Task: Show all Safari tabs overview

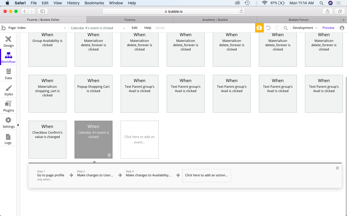Action: [340, 11]
